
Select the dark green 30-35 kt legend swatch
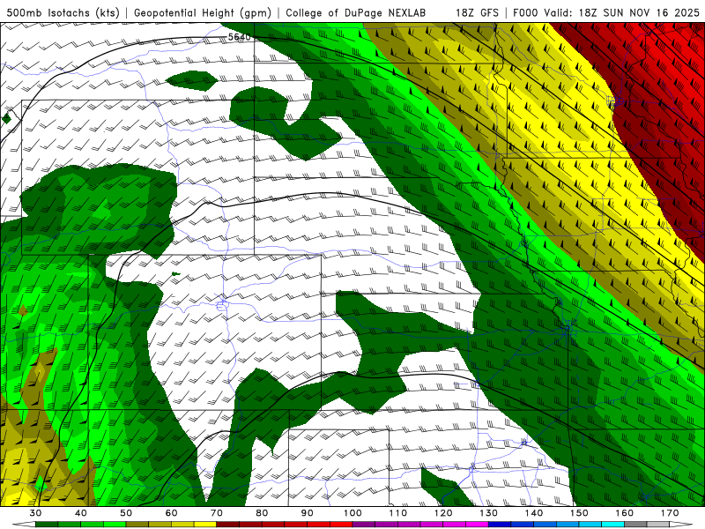[47, 525]
